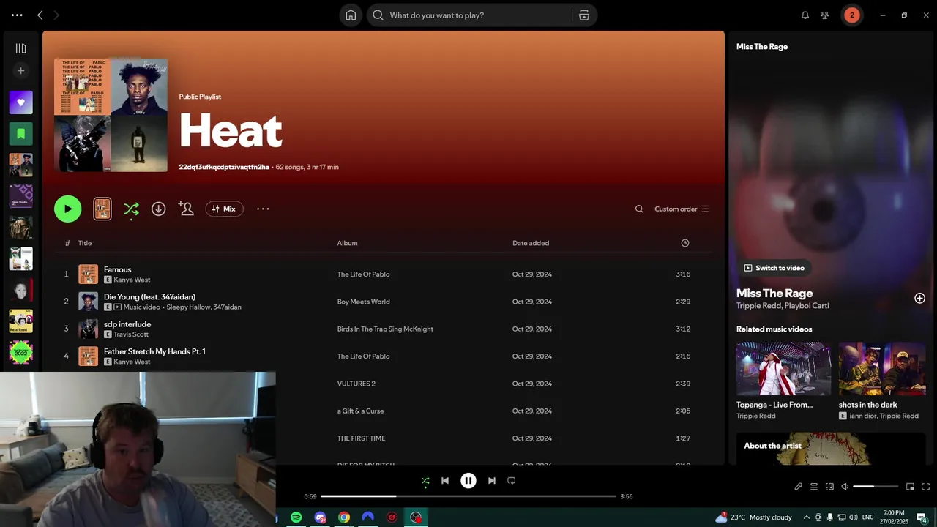The height and width of the screenshot is (527, 937).
Task: Open the About the artist card
Action: [831, 449]
